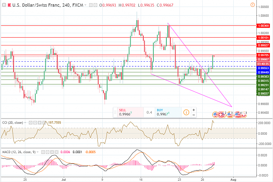Select the green 0.99231 price level label

pyautogui.click(x=263, y=85)
